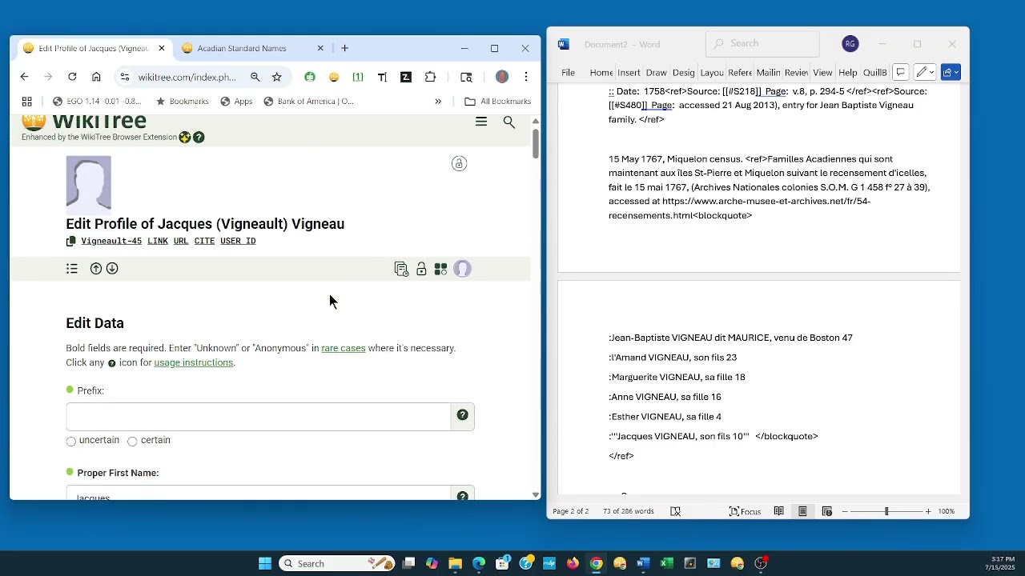Click the padlock icon in profile toolbar
The height and width of the screenshot is (576, 1025).
(x=421, y=270)
